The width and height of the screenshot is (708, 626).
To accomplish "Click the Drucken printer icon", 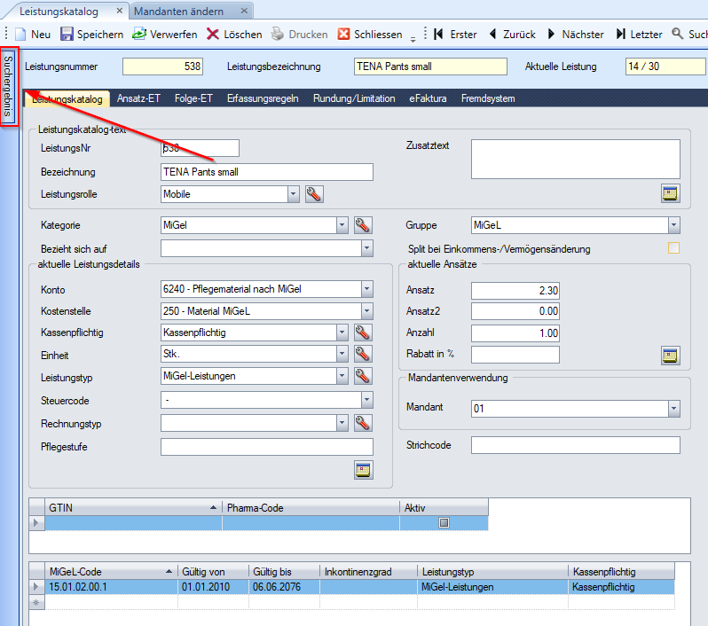I will [277, 35].
